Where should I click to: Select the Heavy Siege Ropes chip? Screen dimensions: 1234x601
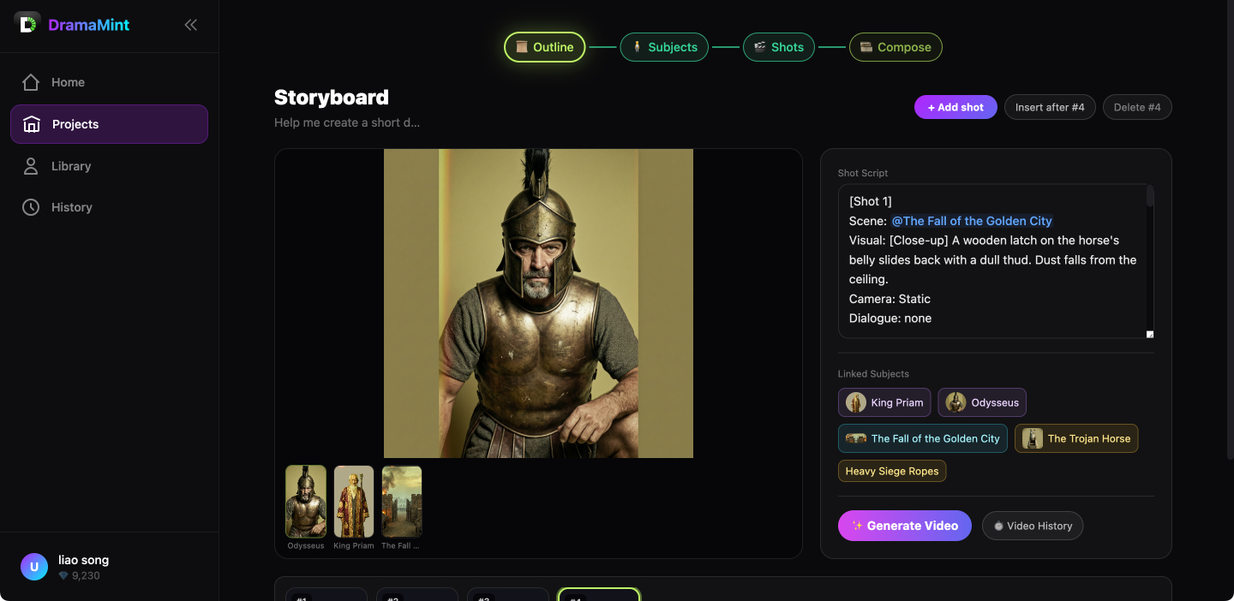892,471
